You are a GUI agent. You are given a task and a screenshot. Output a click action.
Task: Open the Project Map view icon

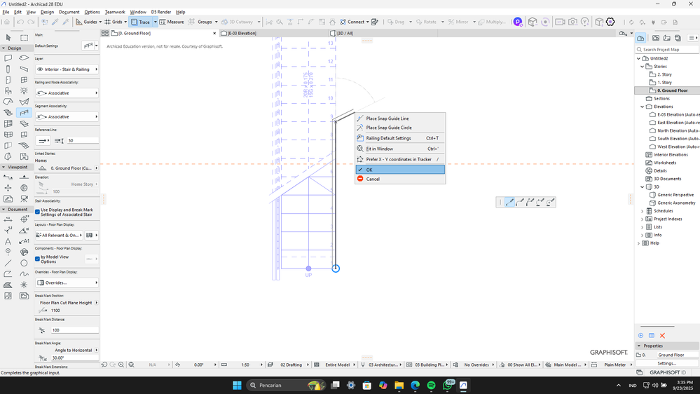(640, 38)
